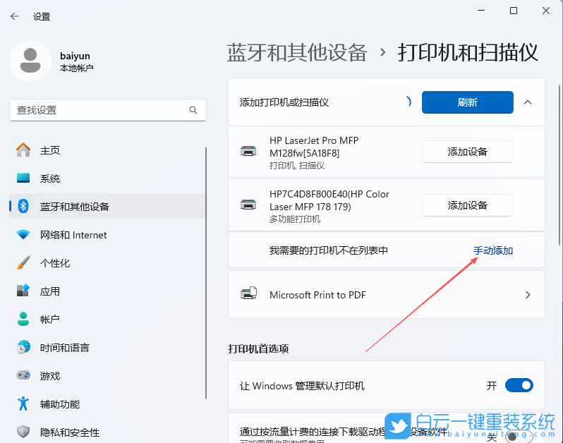Click the Privacy shield icon

coord(23,432)
